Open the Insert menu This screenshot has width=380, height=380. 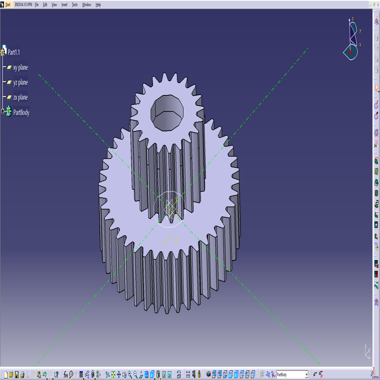[64, 4]
